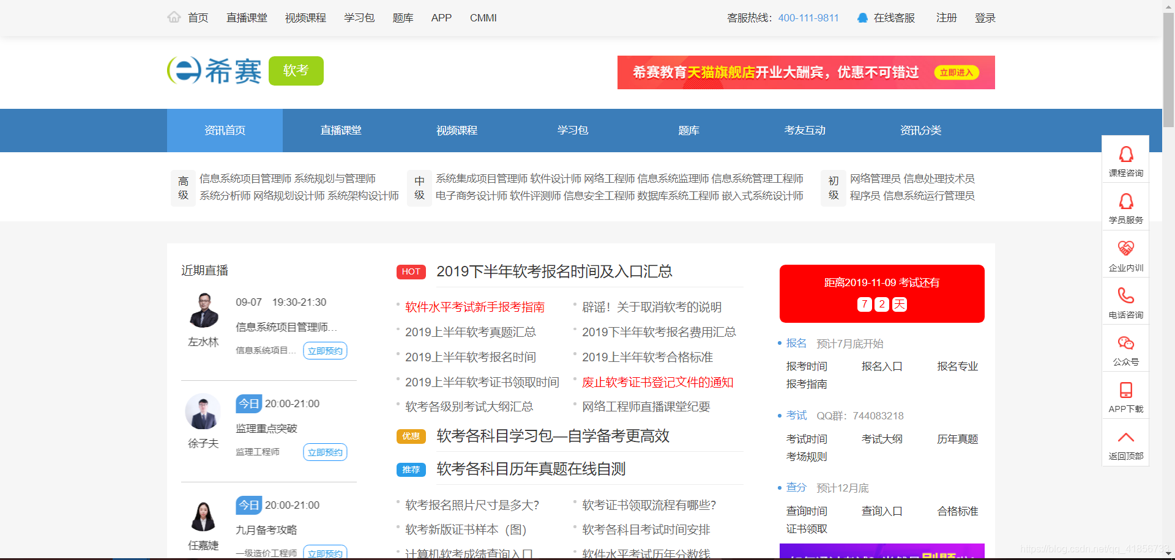Select 直播课堂 in the blue bar
This screenshot has width=1175, height=560.
point(341,130)
